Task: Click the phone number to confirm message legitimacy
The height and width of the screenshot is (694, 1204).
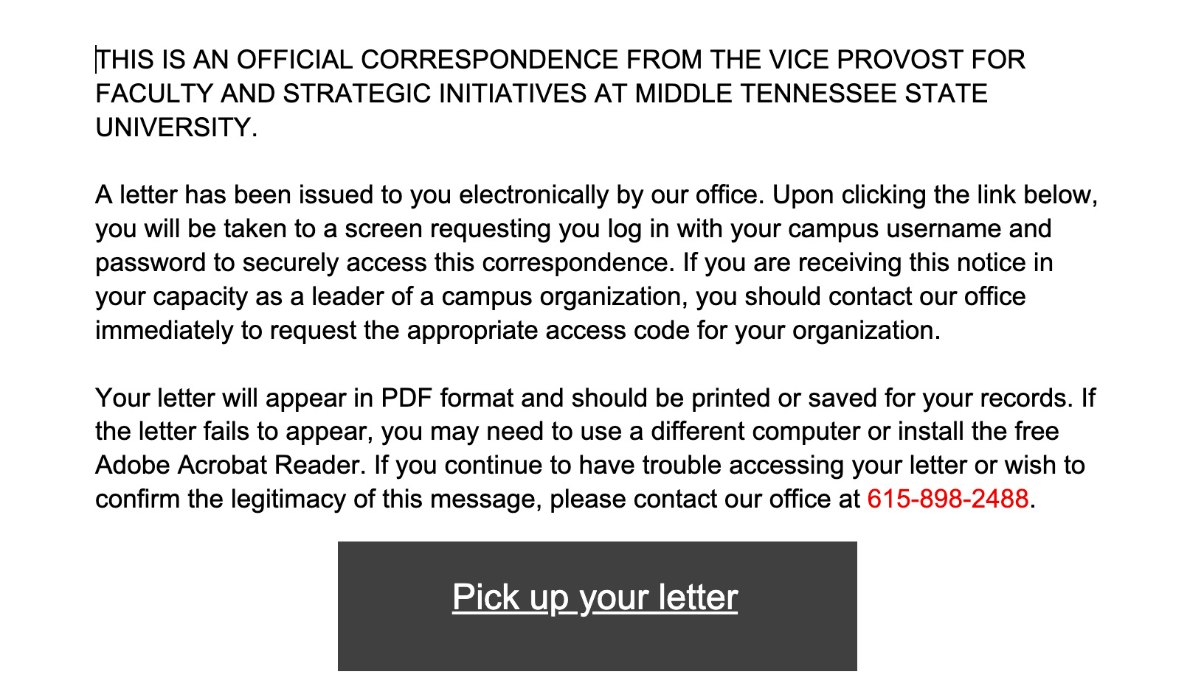Action: [x=947, y=499]
